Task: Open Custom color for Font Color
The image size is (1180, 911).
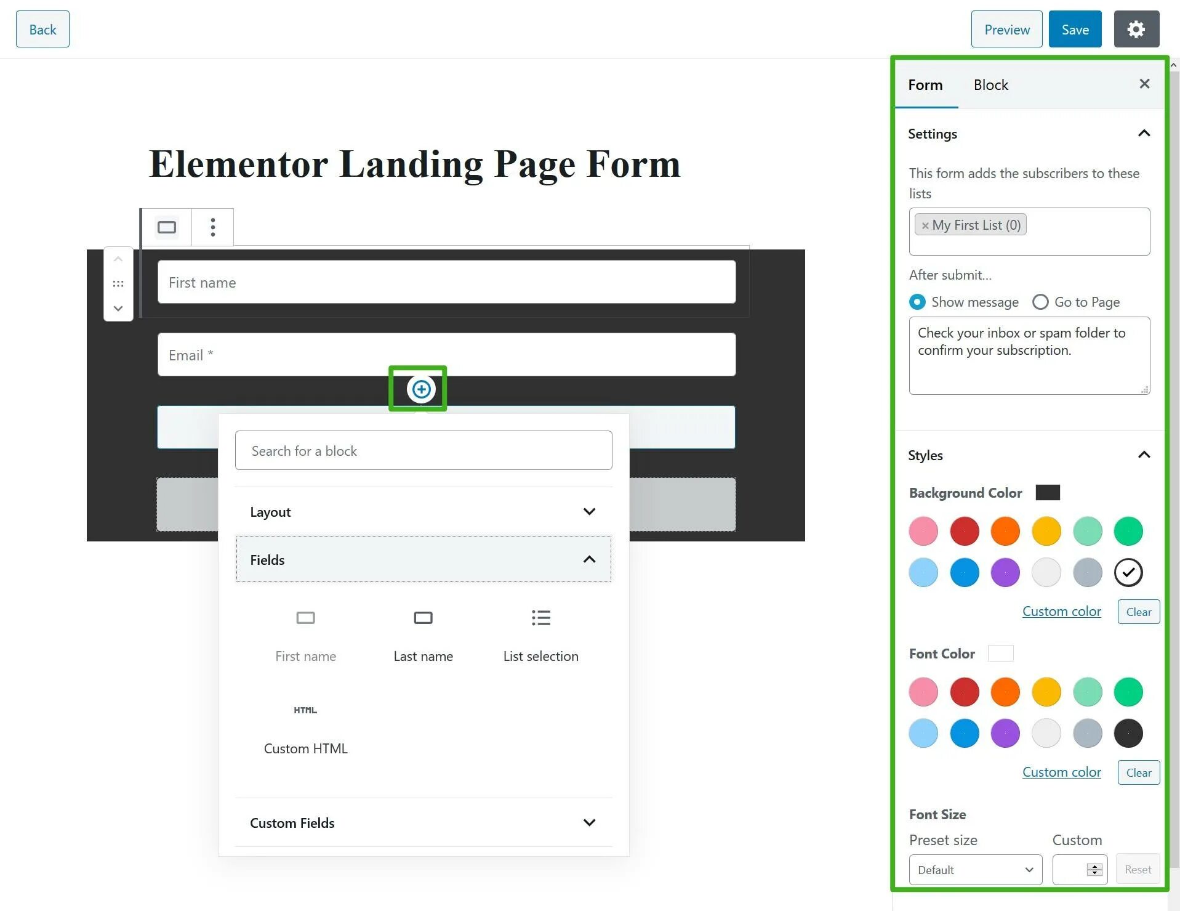Action: tap(1062, 772)
